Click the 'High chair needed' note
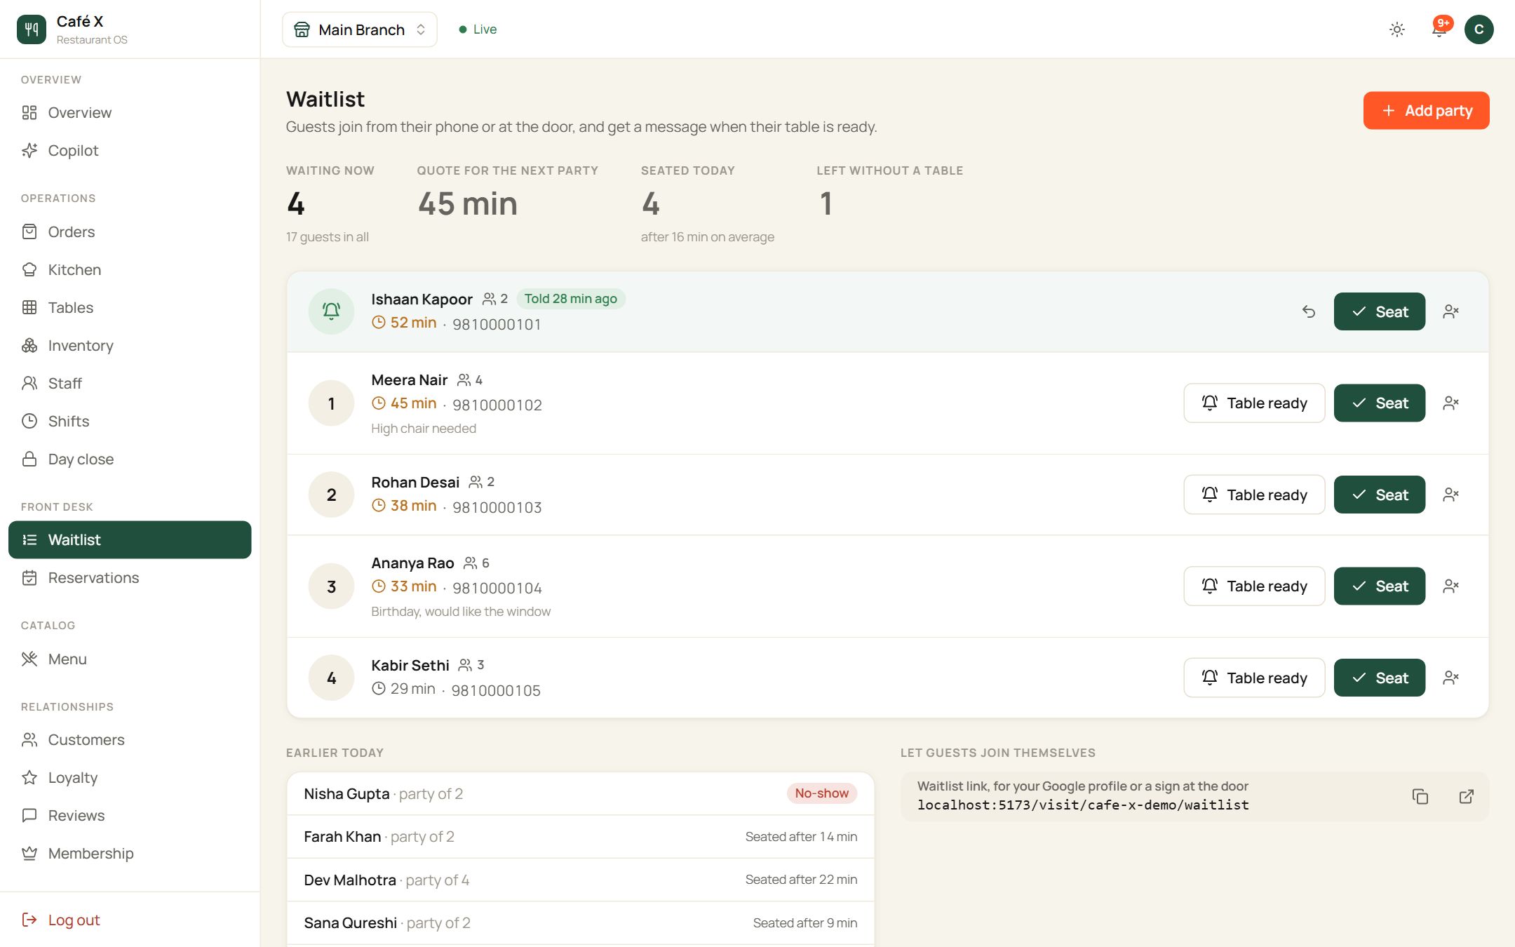 click(424, 429)
